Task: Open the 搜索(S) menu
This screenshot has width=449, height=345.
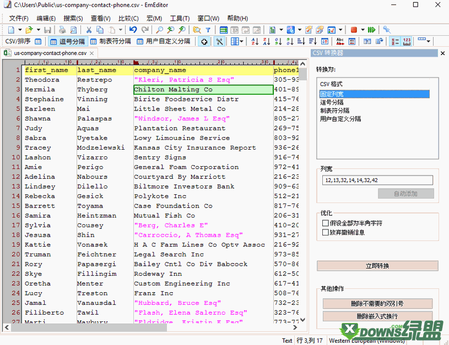Action: (x=73, y=18)
